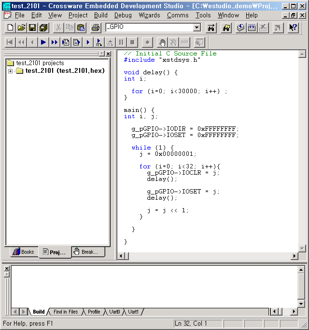Open the Project menu
The height and width of the screenshot is (330, 309).
(78, 15)
